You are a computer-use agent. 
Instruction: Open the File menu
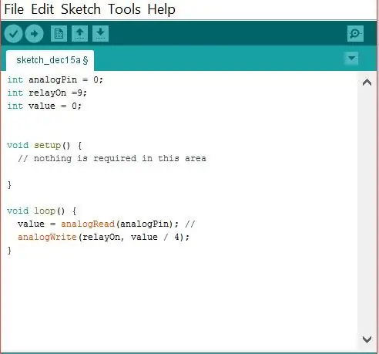tap(14, 9)
